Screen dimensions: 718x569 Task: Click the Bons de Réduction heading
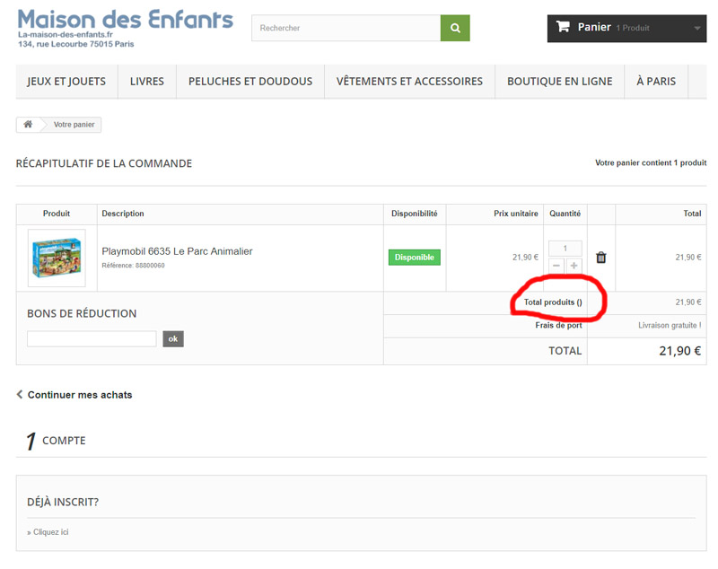82,313
